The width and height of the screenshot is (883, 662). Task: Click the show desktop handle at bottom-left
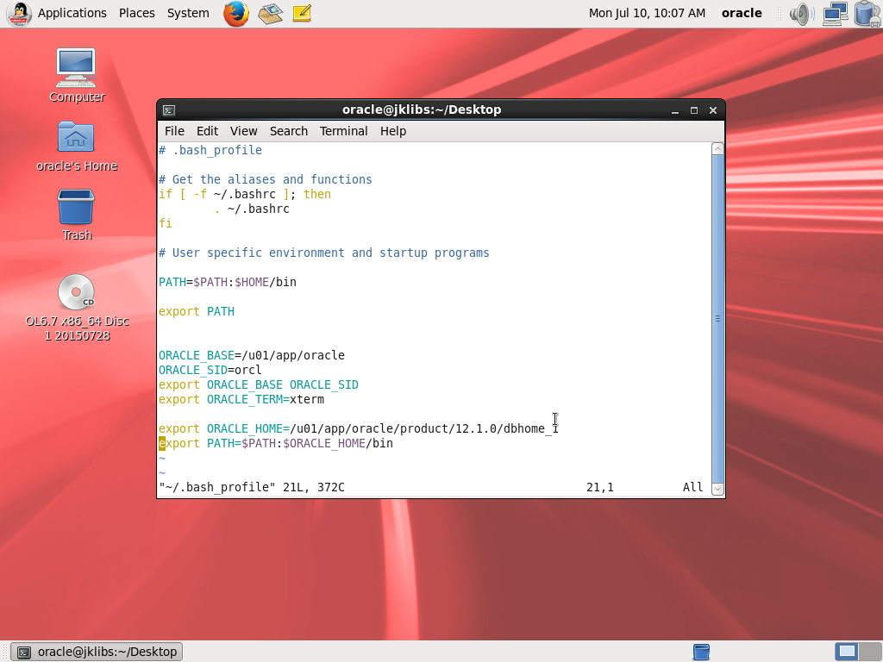[x=4, y=652]
